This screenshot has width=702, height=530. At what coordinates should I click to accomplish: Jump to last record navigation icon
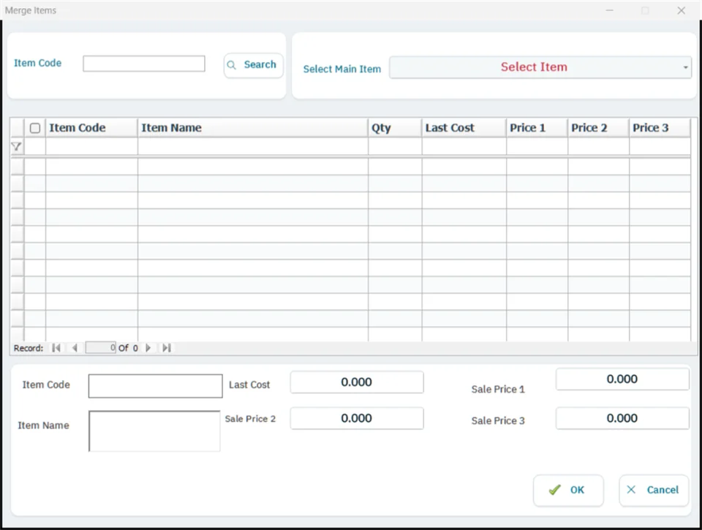coord(167,348)
